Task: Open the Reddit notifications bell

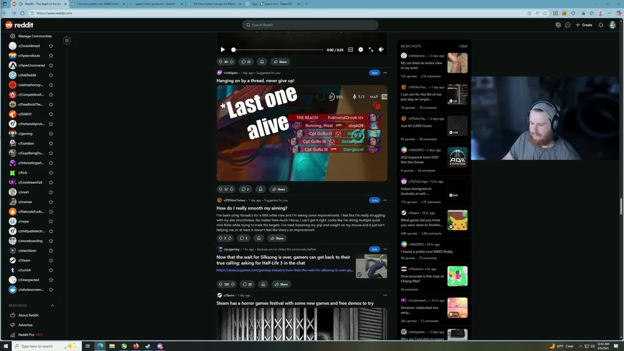Action: 601,25
